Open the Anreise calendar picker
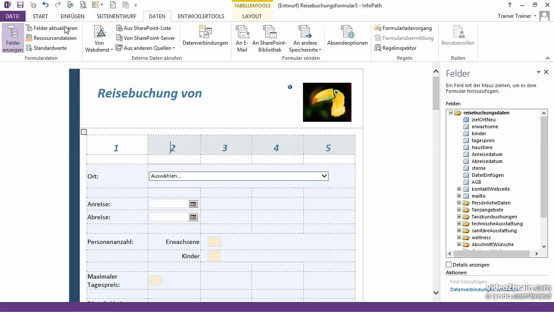Screen dimensions: 554x312 pyautogui.click(x=193, y=204)
